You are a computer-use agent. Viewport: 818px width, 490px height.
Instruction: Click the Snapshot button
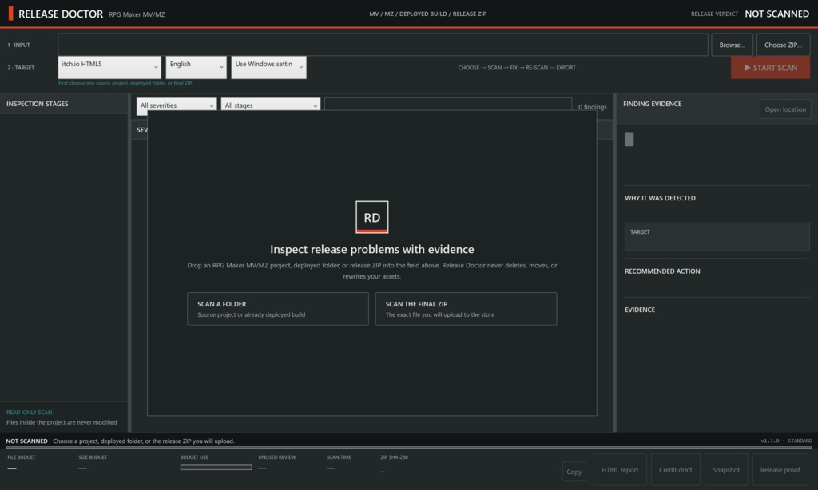[726, 470]
